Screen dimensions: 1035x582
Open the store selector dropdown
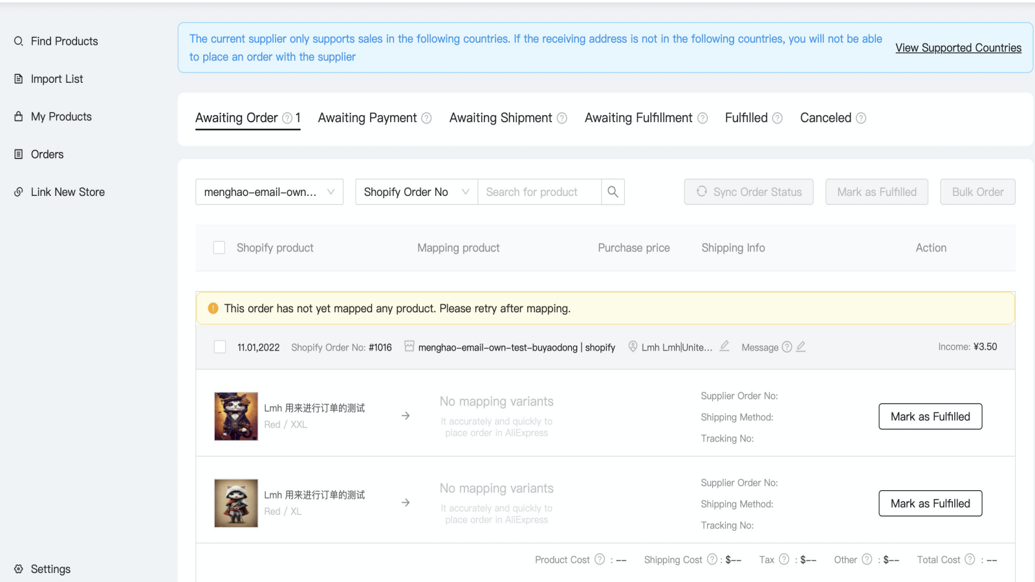point(269,191)
